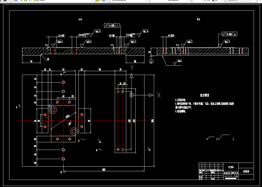Click the Y axis label
Viewport: 262px width, 187px height.
coord(132,68)
